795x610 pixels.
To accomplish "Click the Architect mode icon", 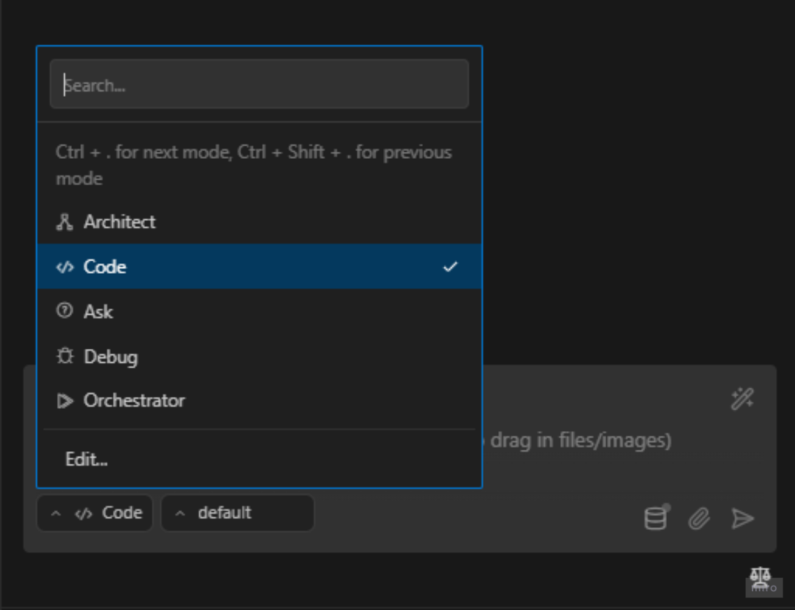I will tap(65, 222).
